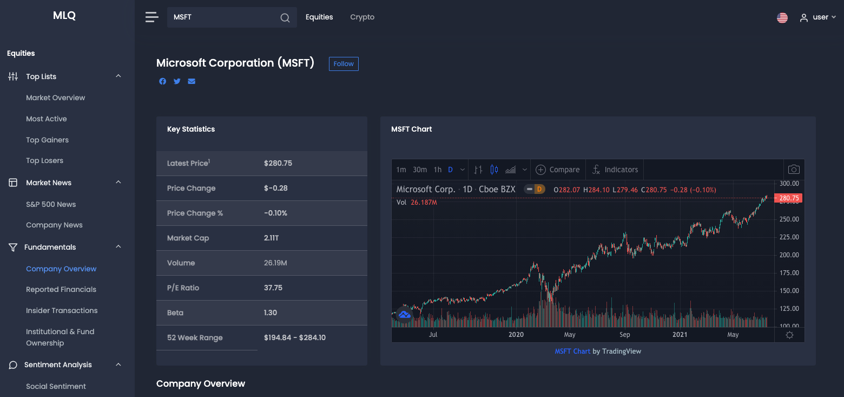
Task: Open Insider Transactions page
Action: click(62, 310)
